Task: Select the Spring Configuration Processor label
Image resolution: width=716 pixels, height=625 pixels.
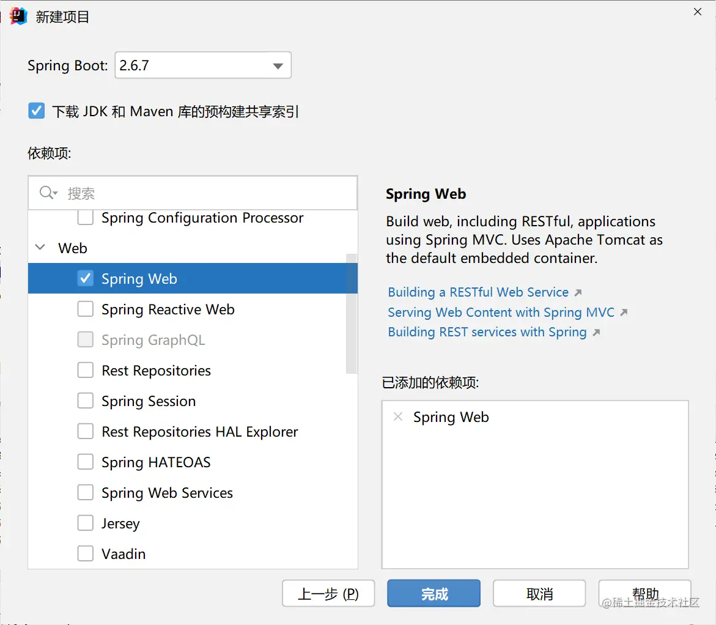Action: coord(202,218)
